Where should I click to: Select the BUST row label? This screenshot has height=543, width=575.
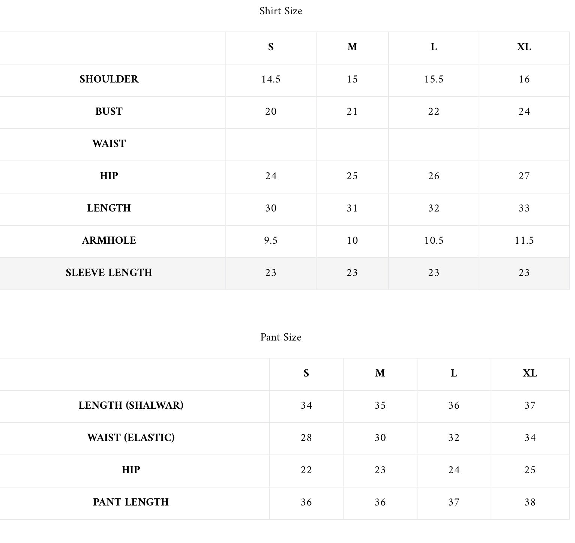pyautogui.click(x=109, y=111)
